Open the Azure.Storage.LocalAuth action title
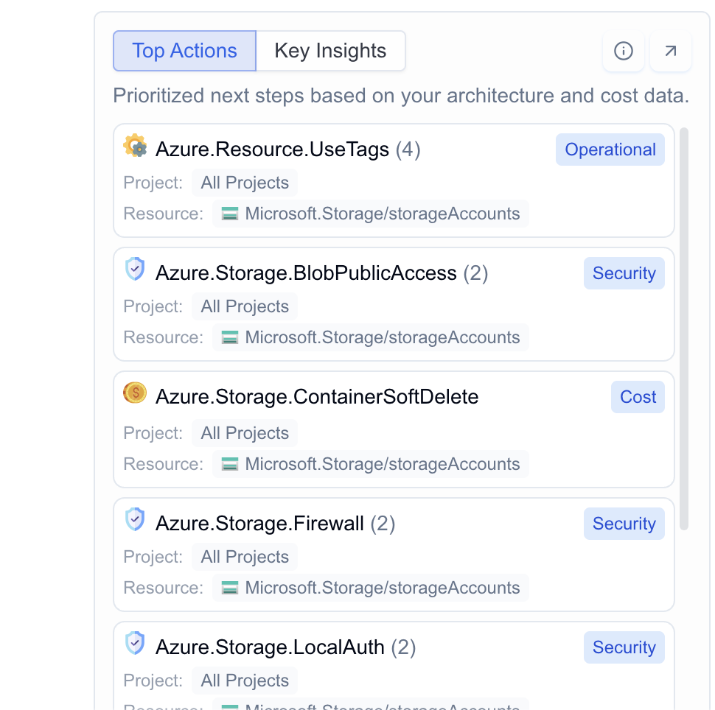The width and height of the screenshot is (715, 710). tap(270, 647)
